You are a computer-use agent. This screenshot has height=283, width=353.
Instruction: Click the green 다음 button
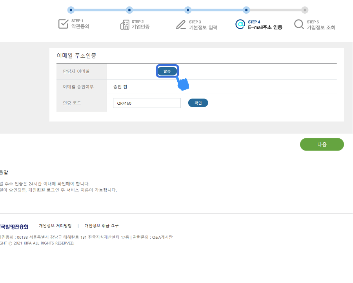click(322, 144)
